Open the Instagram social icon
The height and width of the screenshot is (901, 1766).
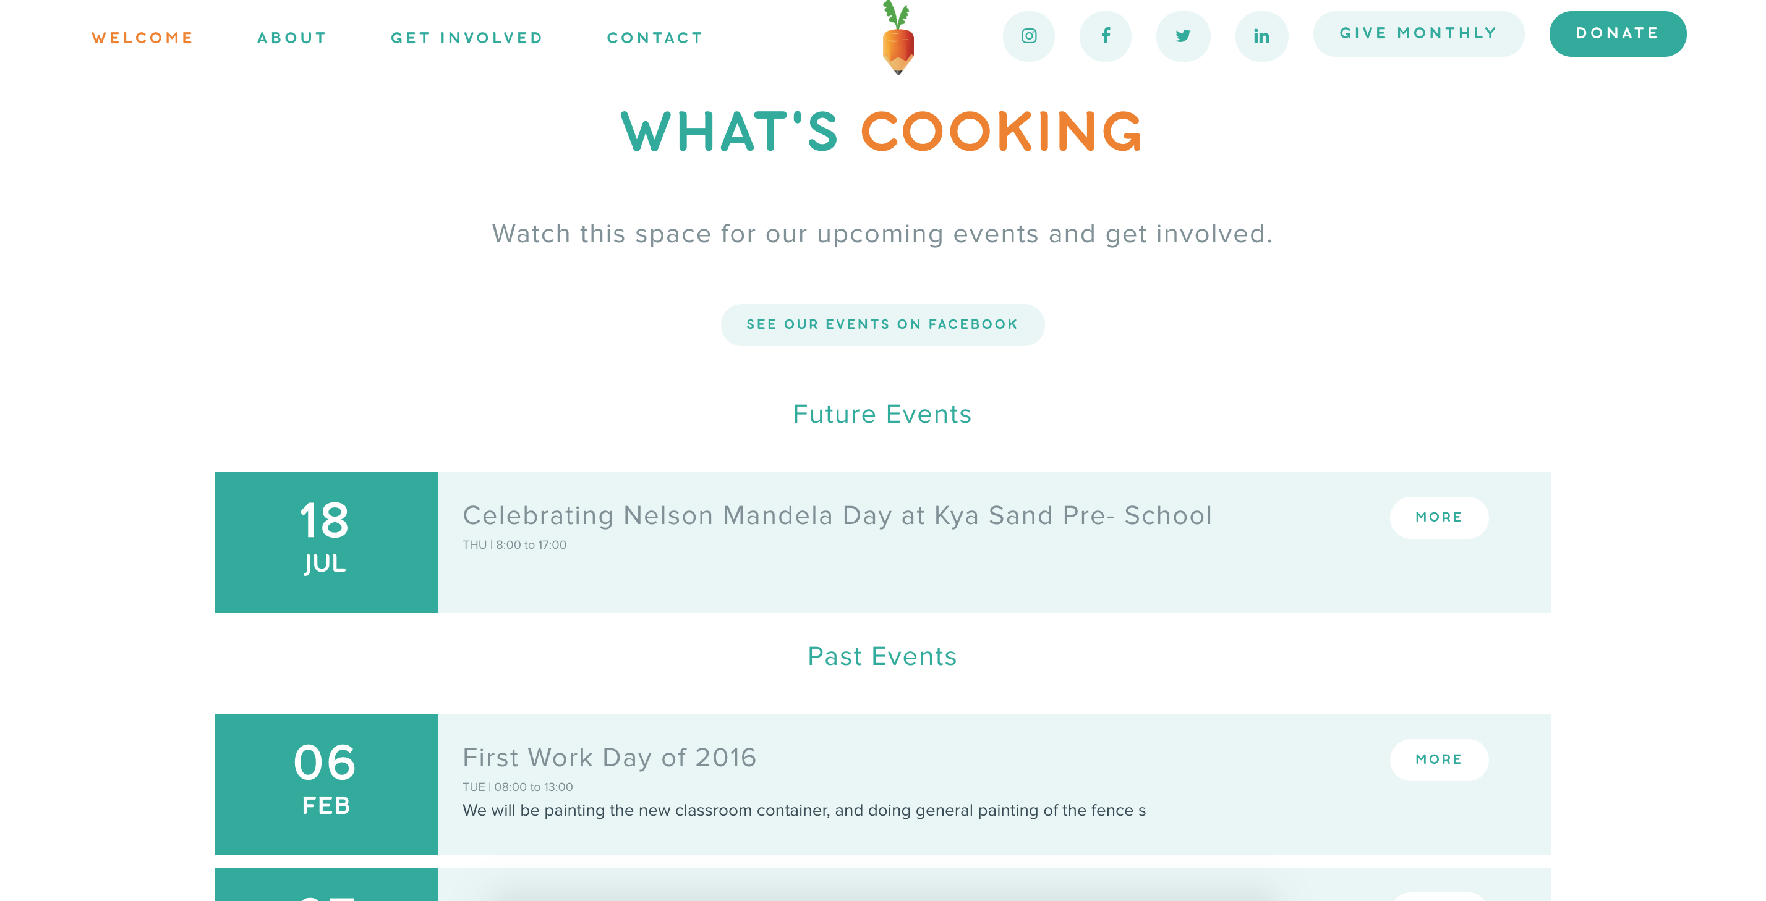(x=1028, y=36)
